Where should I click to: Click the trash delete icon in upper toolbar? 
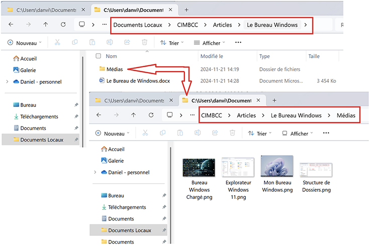click(145, 43)
